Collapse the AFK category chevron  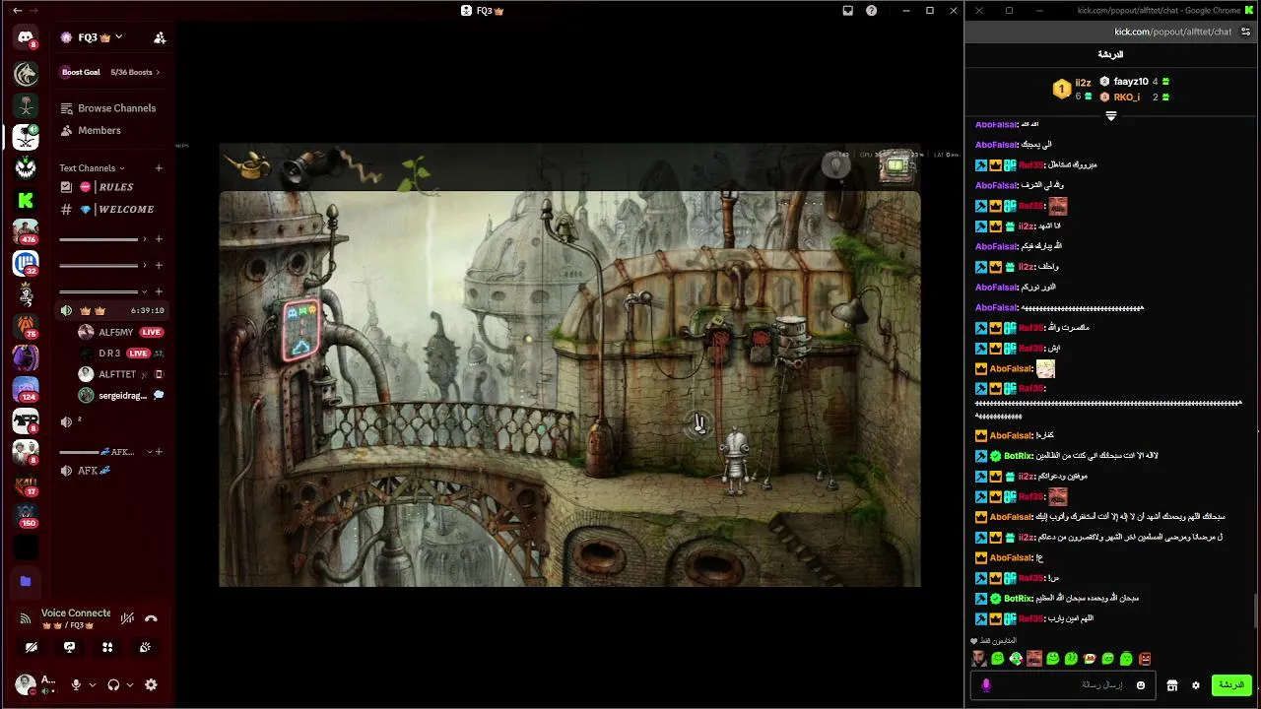[150, 452]
